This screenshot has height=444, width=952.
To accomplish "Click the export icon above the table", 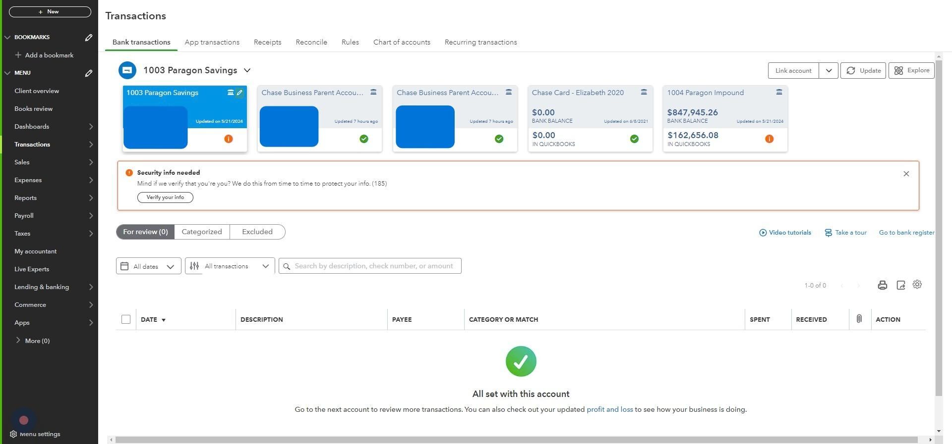I will click(x=901, y=285).
